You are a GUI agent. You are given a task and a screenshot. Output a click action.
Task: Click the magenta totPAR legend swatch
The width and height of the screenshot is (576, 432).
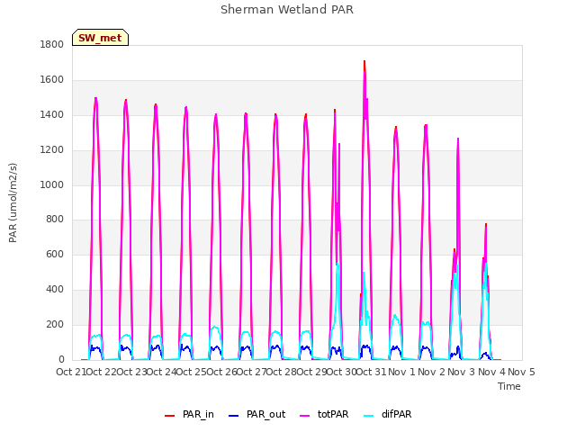pos(305,416)
